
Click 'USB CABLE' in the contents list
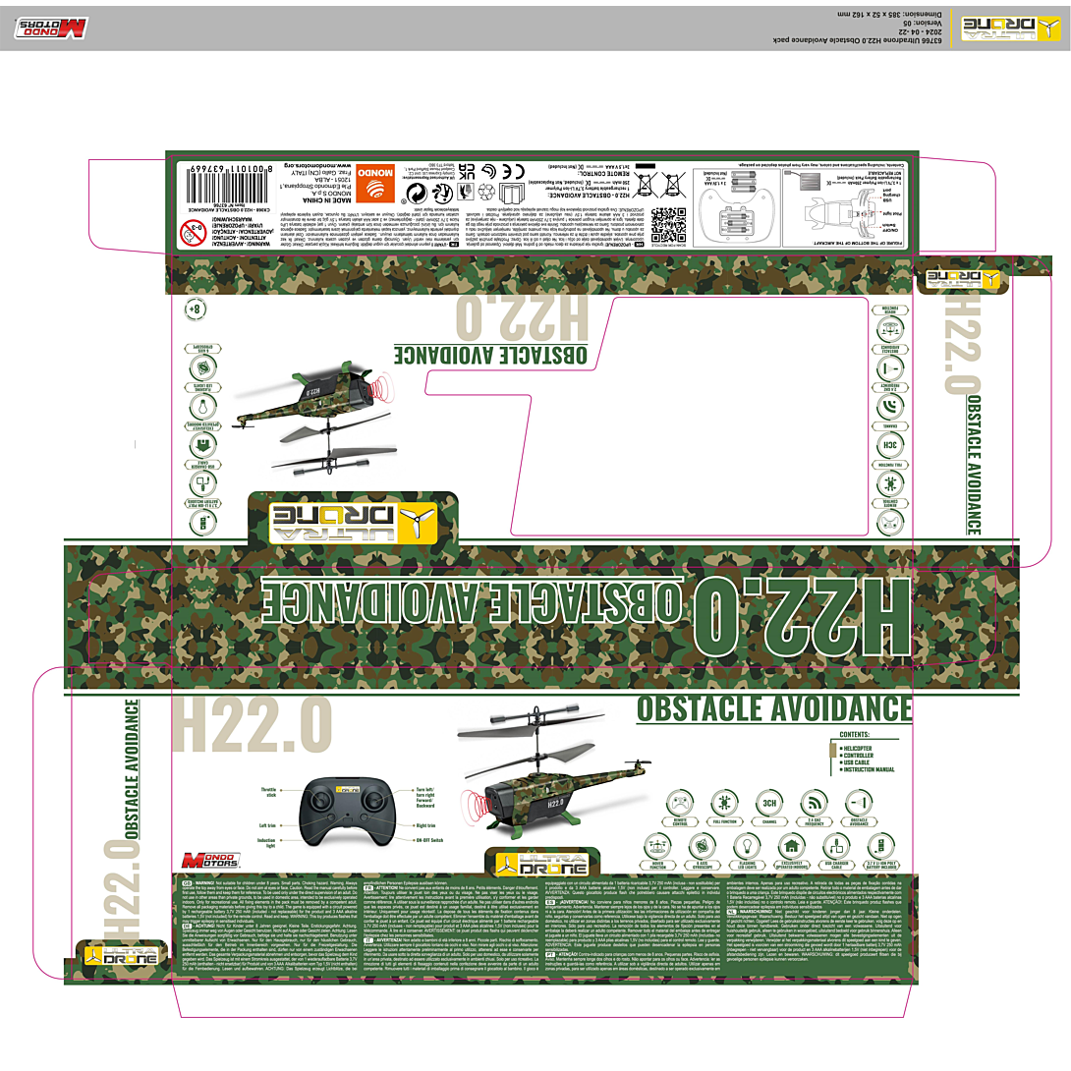(857, 762)
